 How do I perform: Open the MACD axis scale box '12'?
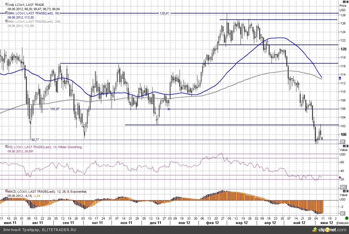tap(343, 213)
